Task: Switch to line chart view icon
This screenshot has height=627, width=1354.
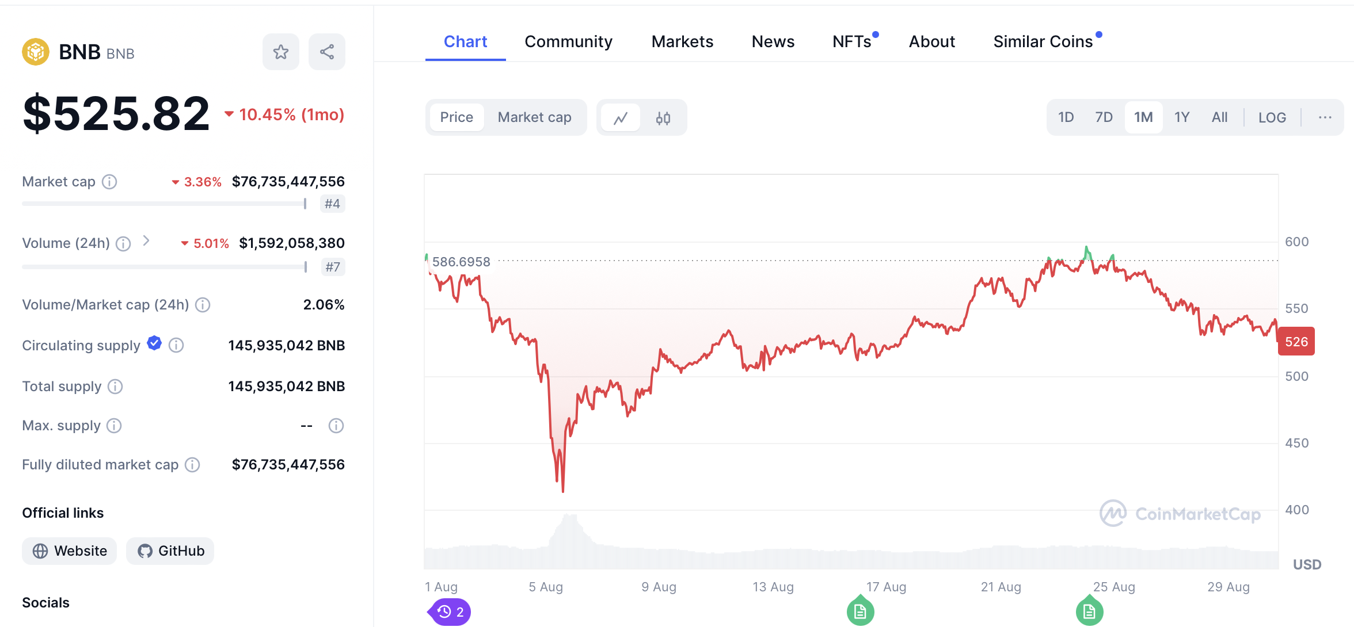Action: 621,118
